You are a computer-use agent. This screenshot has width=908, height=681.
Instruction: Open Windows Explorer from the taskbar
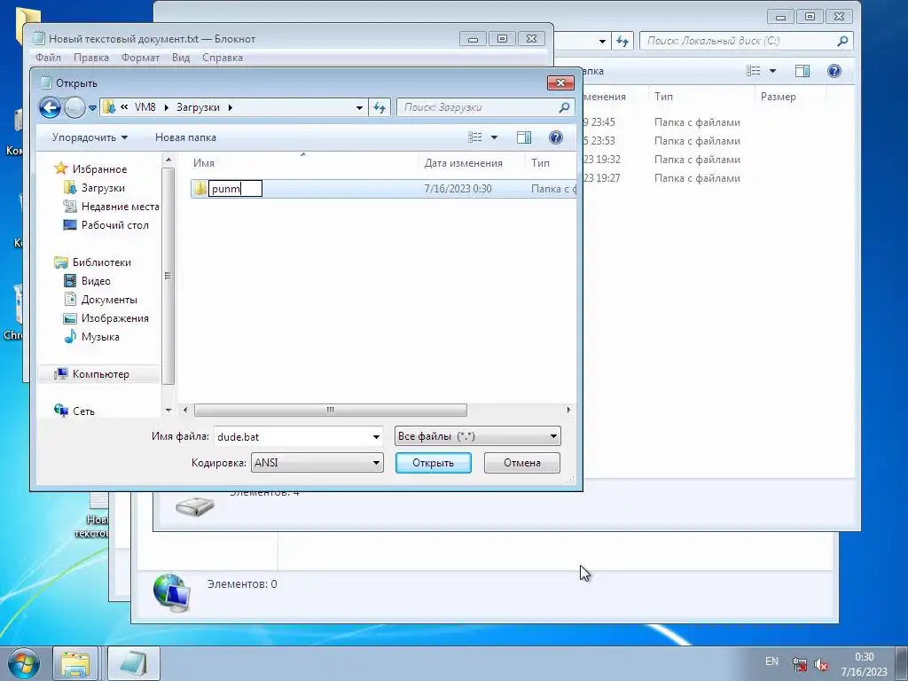[x=76, y=663]
